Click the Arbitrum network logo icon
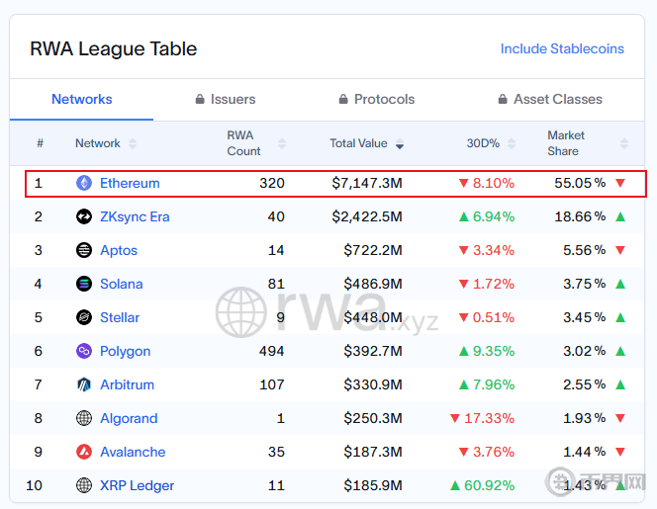 tap(84, 384)
